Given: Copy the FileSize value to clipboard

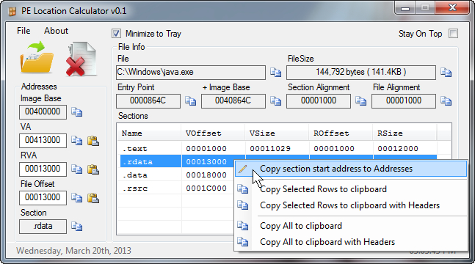Looking at the screenshot, I should coord(446,73).
